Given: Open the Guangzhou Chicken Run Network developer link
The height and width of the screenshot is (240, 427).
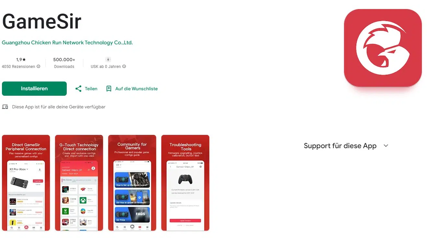Looking at the screenshot, I should click(67, 42).
